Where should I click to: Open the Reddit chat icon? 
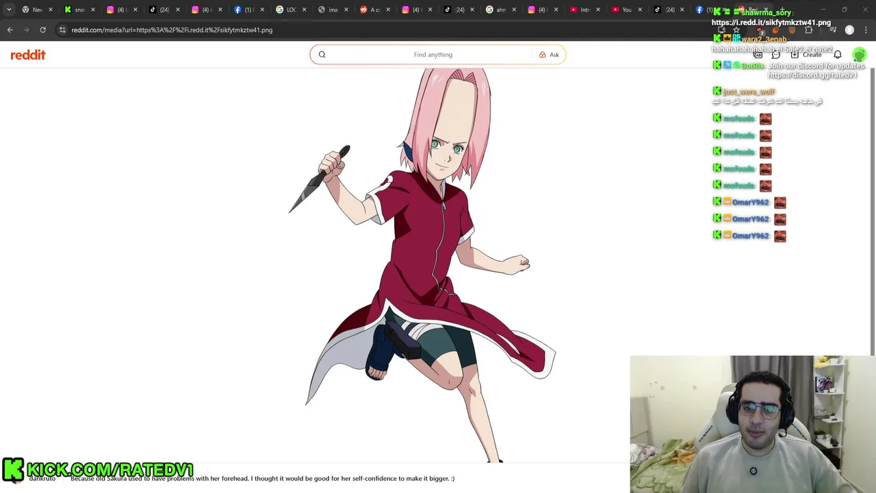(776, 55)
